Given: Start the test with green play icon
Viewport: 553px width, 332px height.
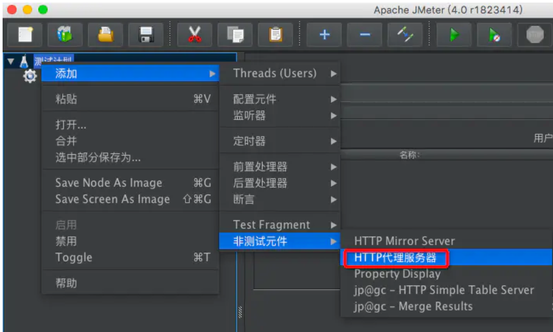Looking at the screenshot, I should point(454,35).
